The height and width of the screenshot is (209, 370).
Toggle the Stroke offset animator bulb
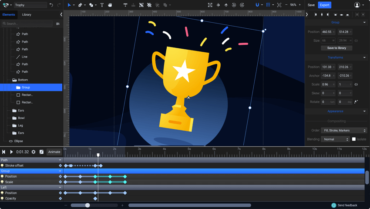tap(2, 165)
